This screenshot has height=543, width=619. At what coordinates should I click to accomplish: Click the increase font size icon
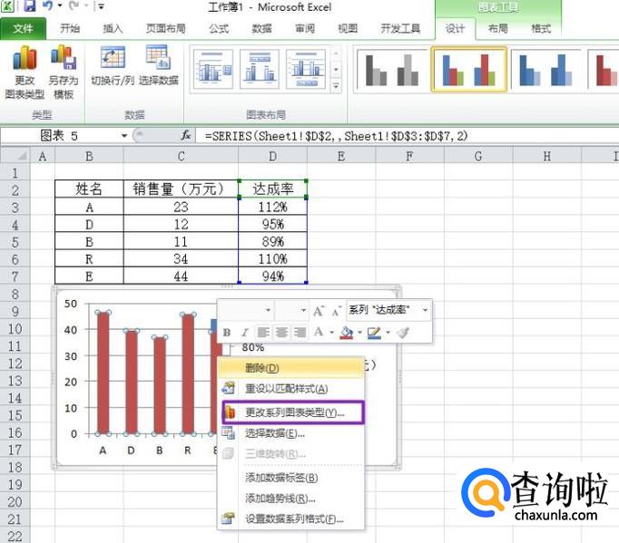click(319, 311)
